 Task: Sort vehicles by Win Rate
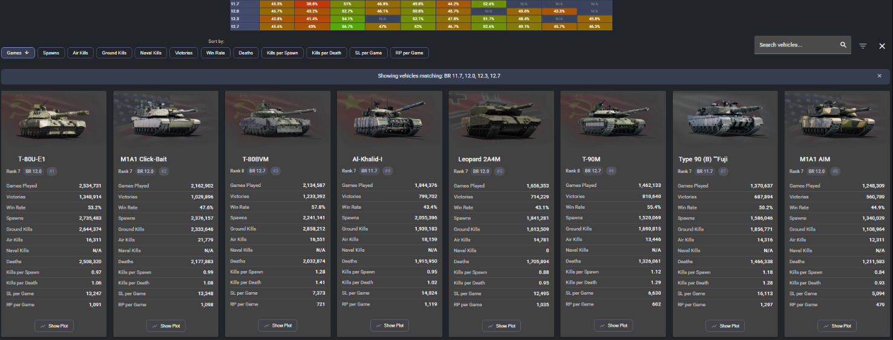215,53
